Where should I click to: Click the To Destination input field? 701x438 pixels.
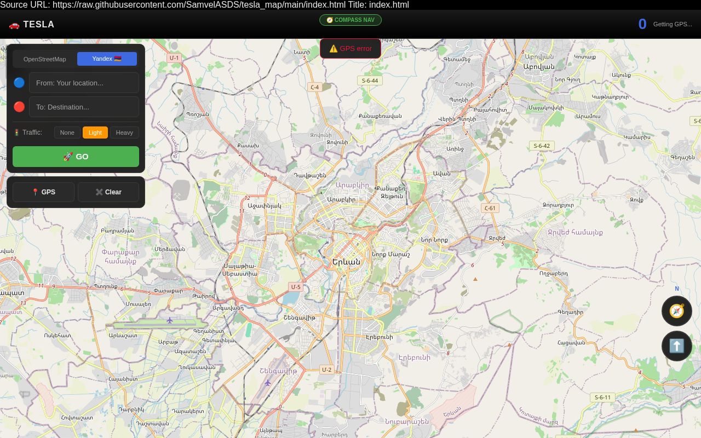coord(84,107)
